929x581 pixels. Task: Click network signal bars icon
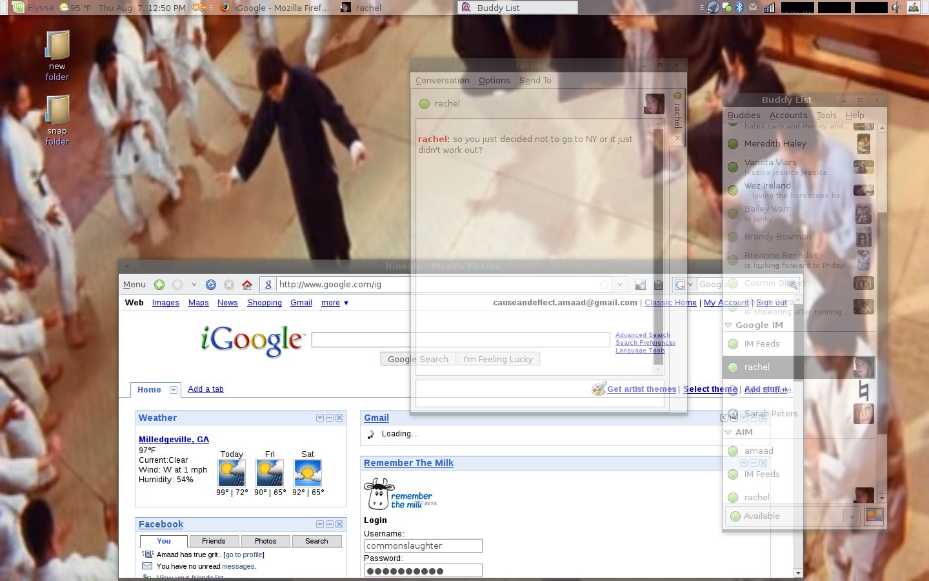pos(769,8)
